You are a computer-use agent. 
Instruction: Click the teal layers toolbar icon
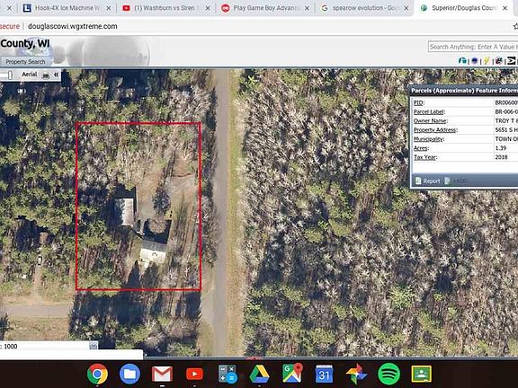pos(463,61)
